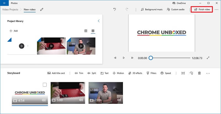Mute audio on the 5:00 clip
The width and height of the screenshot is (221, 114).
[x=81, y=100]
